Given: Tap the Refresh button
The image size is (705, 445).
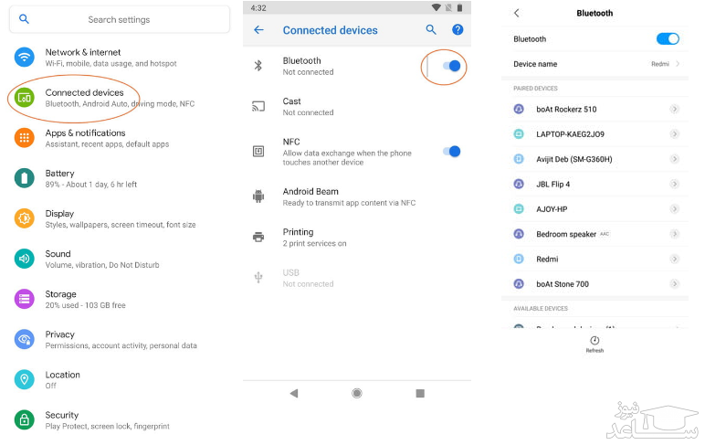Looking at the screenshot, I should (595, 344).
